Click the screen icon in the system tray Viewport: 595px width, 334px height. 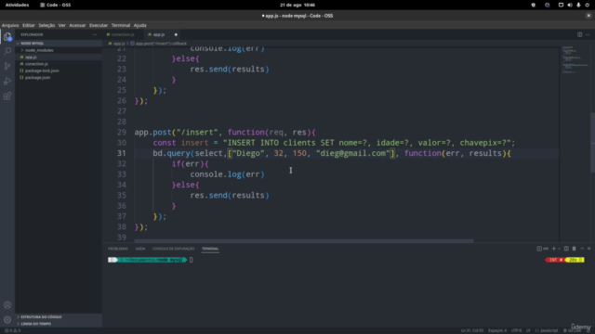(x=561, y=5)
